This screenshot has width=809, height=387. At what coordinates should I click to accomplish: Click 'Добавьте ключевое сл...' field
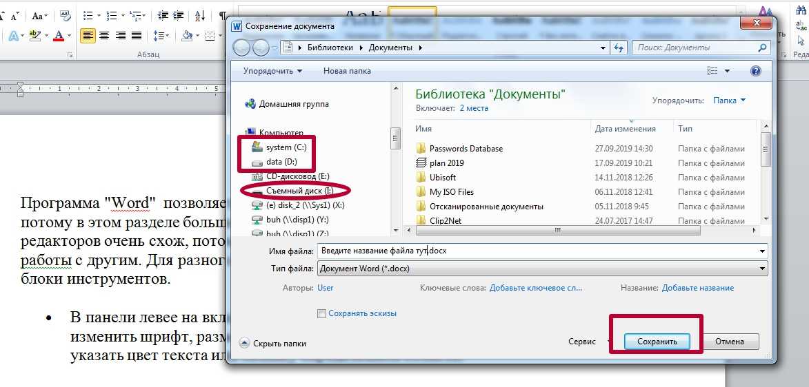tap(536, 288)
